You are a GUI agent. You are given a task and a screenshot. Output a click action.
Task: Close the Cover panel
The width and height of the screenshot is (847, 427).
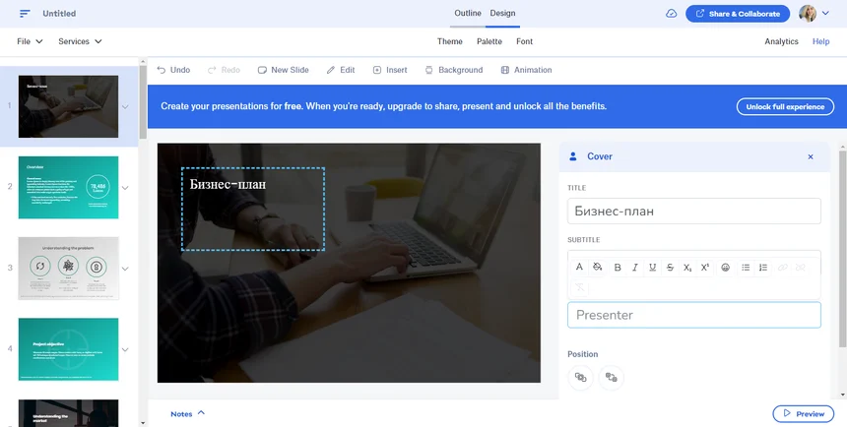[x=811, y=156]
